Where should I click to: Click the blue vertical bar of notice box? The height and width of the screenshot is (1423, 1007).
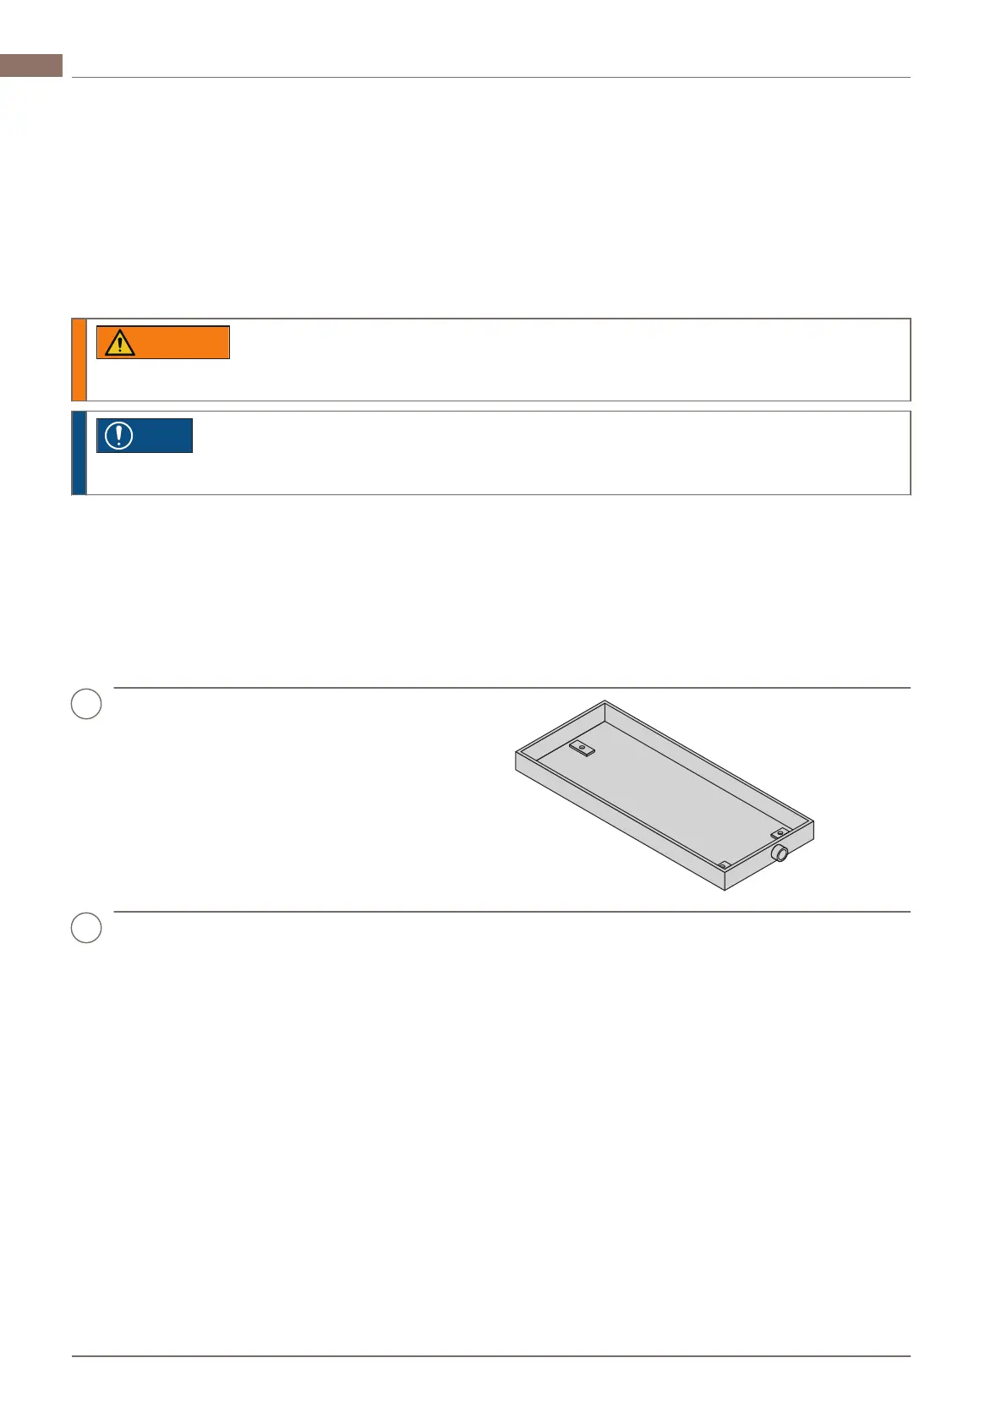[79, 453]
